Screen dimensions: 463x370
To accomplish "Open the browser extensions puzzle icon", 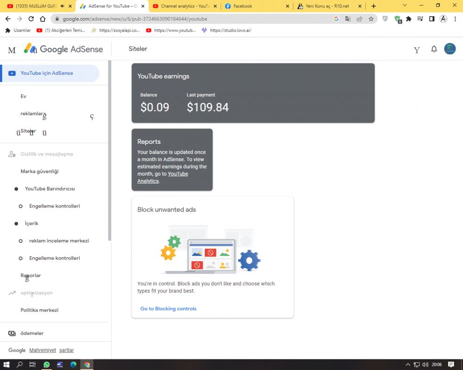I will (409, 19).
